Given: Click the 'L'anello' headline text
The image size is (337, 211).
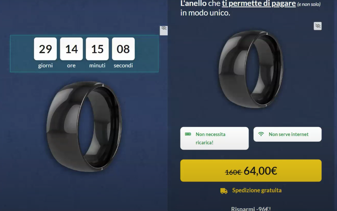Looking at the screenshot, I should click(194, 3).
